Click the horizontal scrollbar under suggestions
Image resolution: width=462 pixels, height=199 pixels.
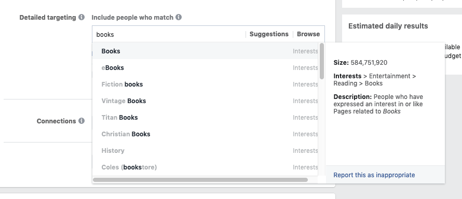[x=200, y=180]
